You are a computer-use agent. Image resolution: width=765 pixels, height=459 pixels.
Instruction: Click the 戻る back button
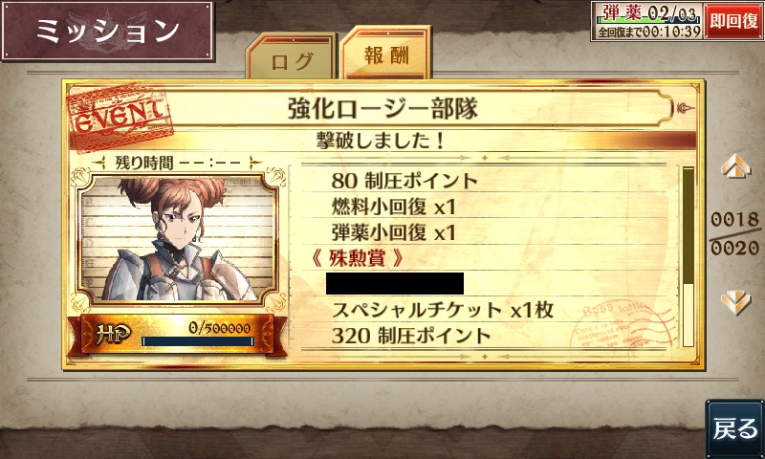point(734,428)
